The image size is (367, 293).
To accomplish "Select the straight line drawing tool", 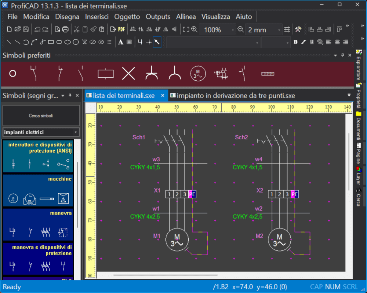I will pos(9,42).
